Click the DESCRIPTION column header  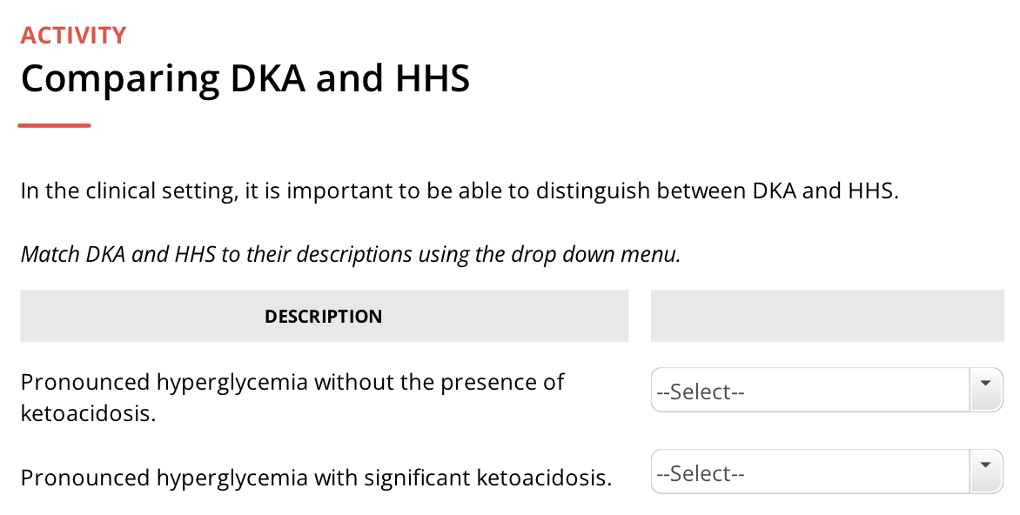pos(324,316)
